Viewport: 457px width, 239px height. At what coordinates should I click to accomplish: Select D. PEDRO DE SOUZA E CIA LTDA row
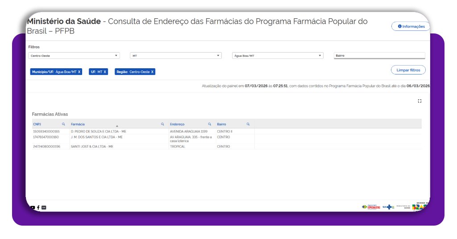click(x=99, y=132)
